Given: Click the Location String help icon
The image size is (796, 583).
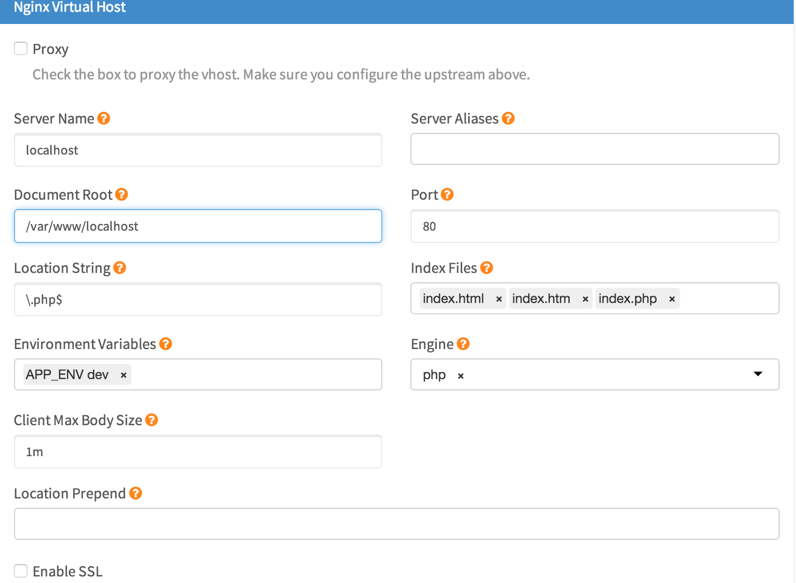Looking at the screenshot, I should point(119,268).
